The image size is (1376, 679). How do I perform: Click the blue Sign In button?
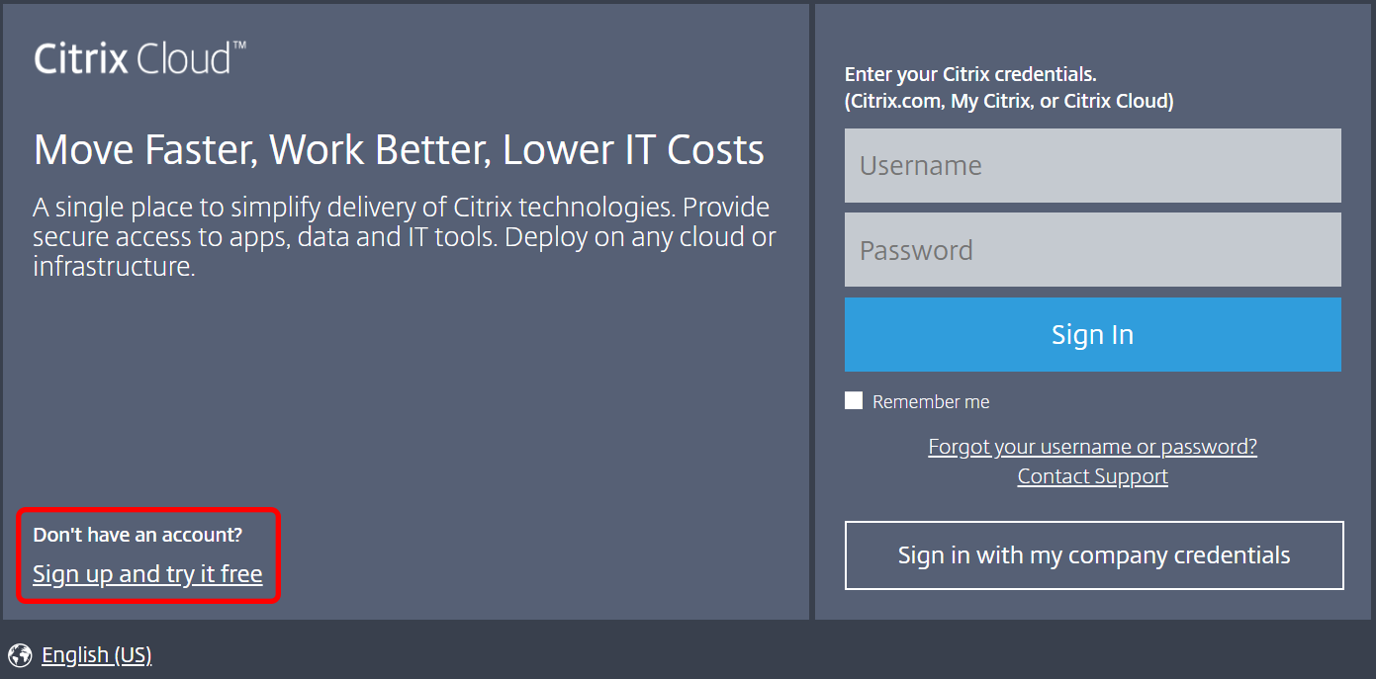pos(1092,334)
